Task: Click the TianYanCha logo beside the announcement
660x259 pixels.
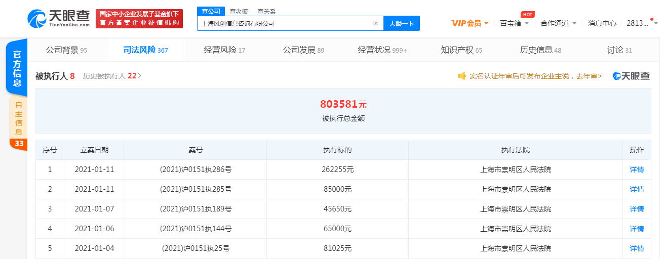Action: click(631, 76)
